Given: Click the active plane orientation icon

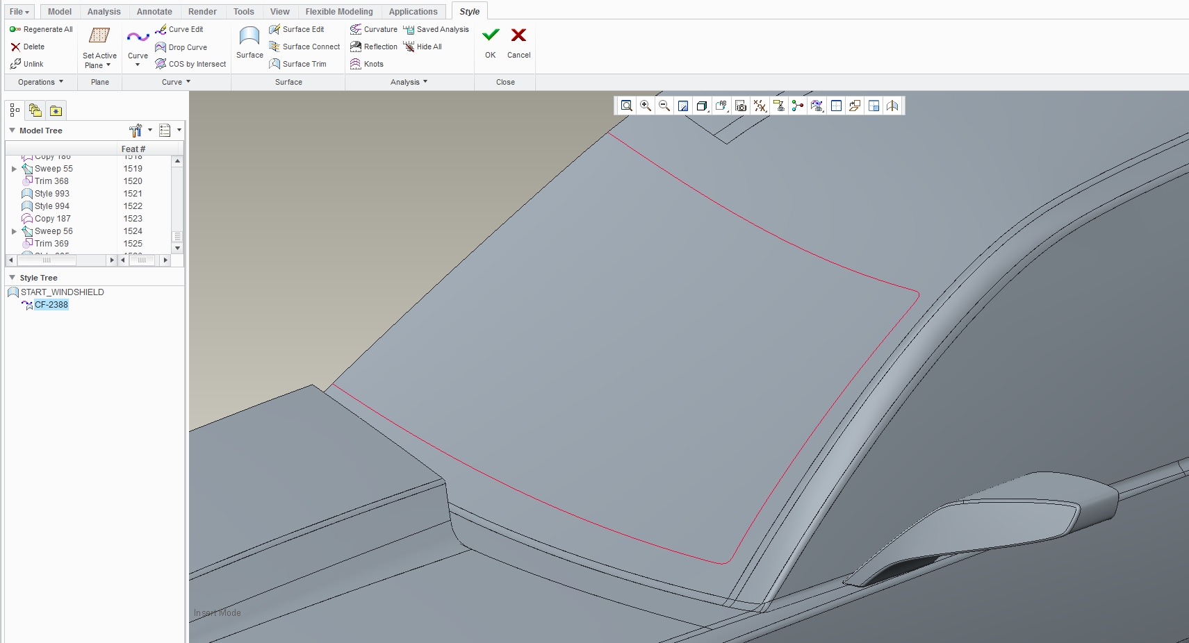Looking at the screenshot, I should tap(855, 106).
